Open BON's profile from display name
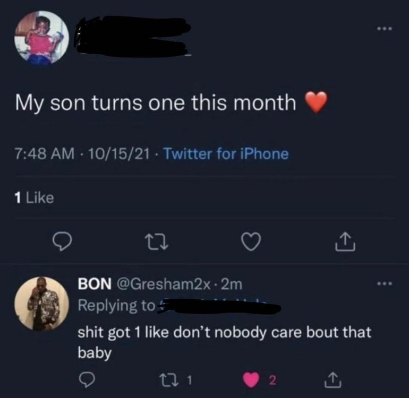 [x=94, y=284]
